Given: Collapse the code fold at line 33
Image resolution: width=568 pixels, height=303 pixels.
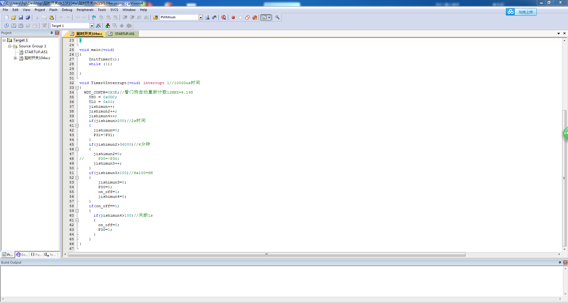Looking at the screenshot, I should [77, 88].
